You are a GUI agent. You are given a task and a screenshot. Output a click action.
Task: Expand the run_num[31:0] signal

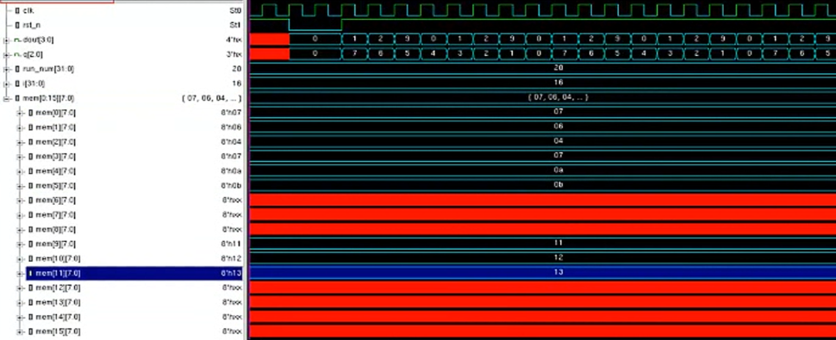[x=6, y=69]
